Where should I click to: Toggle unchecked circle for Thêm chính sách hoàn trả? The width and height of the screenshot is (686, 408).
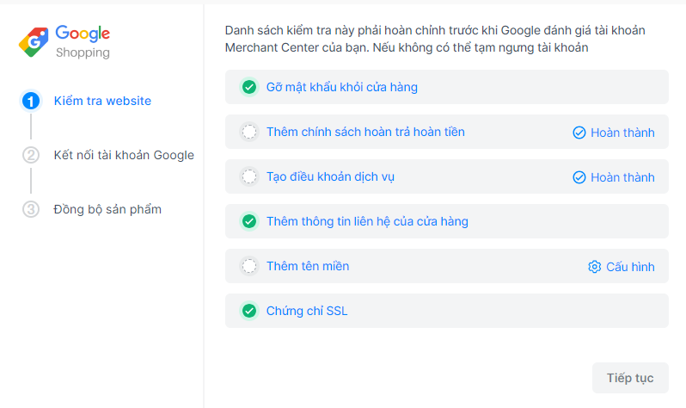(249, 132)
